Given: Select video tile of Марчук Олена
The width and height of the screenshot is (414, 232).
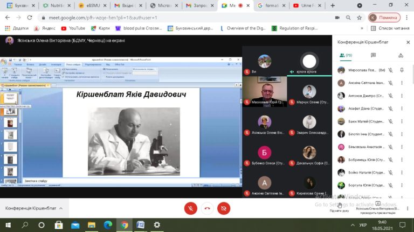Looking at the screenshot, I should coord(309,91).
